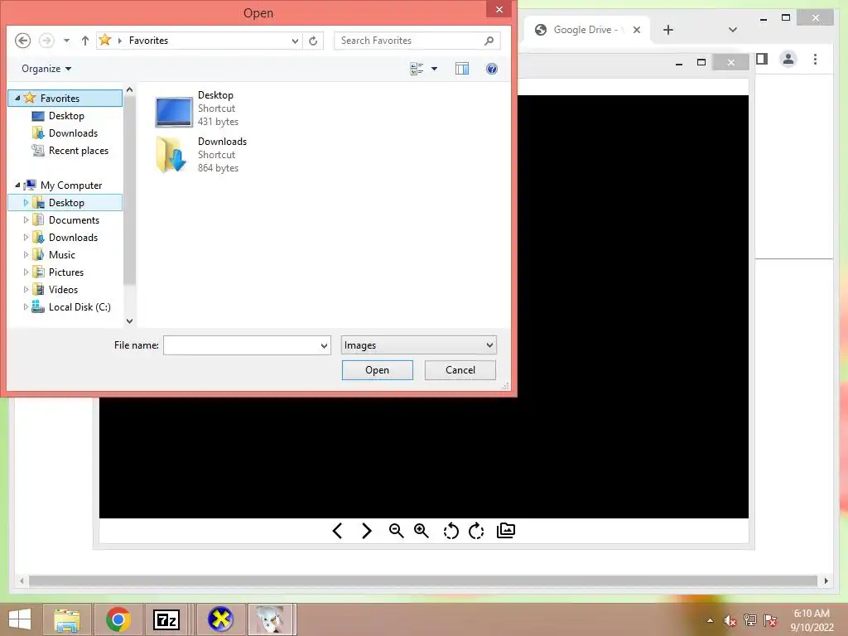Expand Downloads under My Computer

click(x=26, y=238)
